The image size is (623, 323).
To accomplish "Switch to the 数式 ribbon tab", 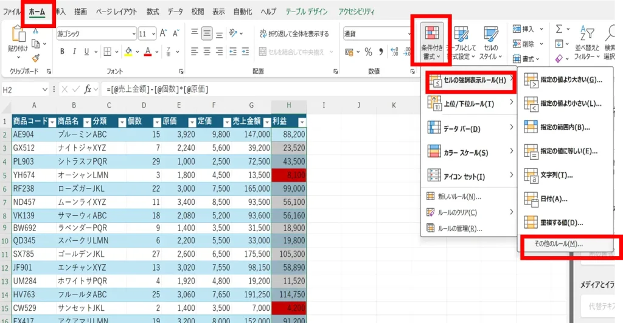I will tap(153, 12).
